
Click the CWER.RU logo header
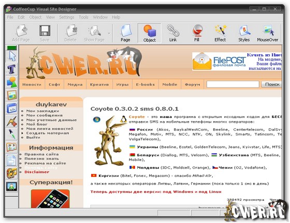(83, 63)
